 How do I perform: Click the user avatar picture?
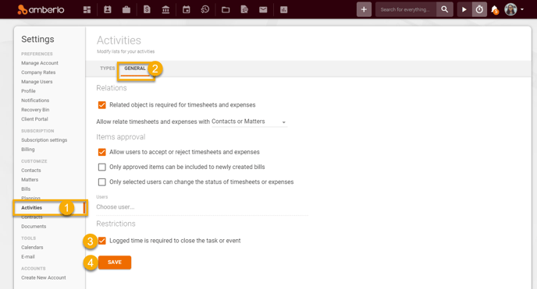510,9
